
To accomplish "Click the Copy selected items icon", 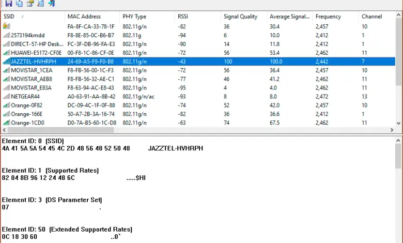I will pos(19,4).
